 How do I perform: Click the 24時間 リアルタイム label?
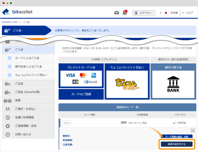(x=104, y=60)
